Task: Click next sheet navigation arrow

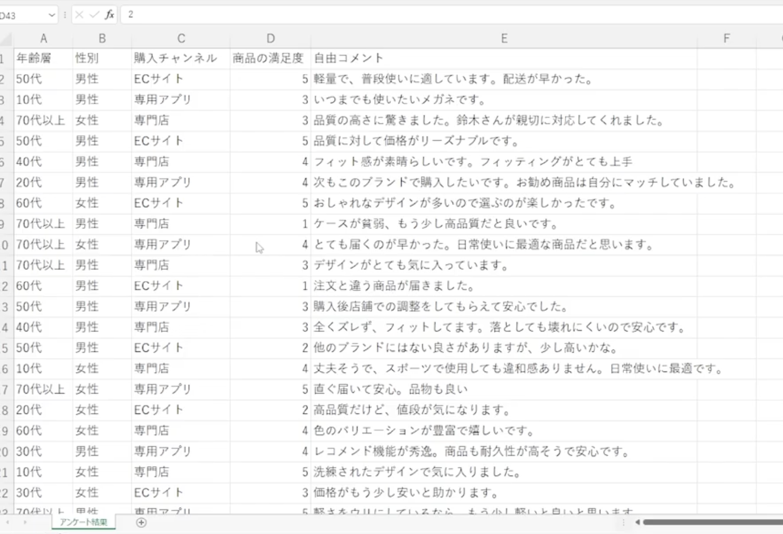Action: (x=25, y=523)
